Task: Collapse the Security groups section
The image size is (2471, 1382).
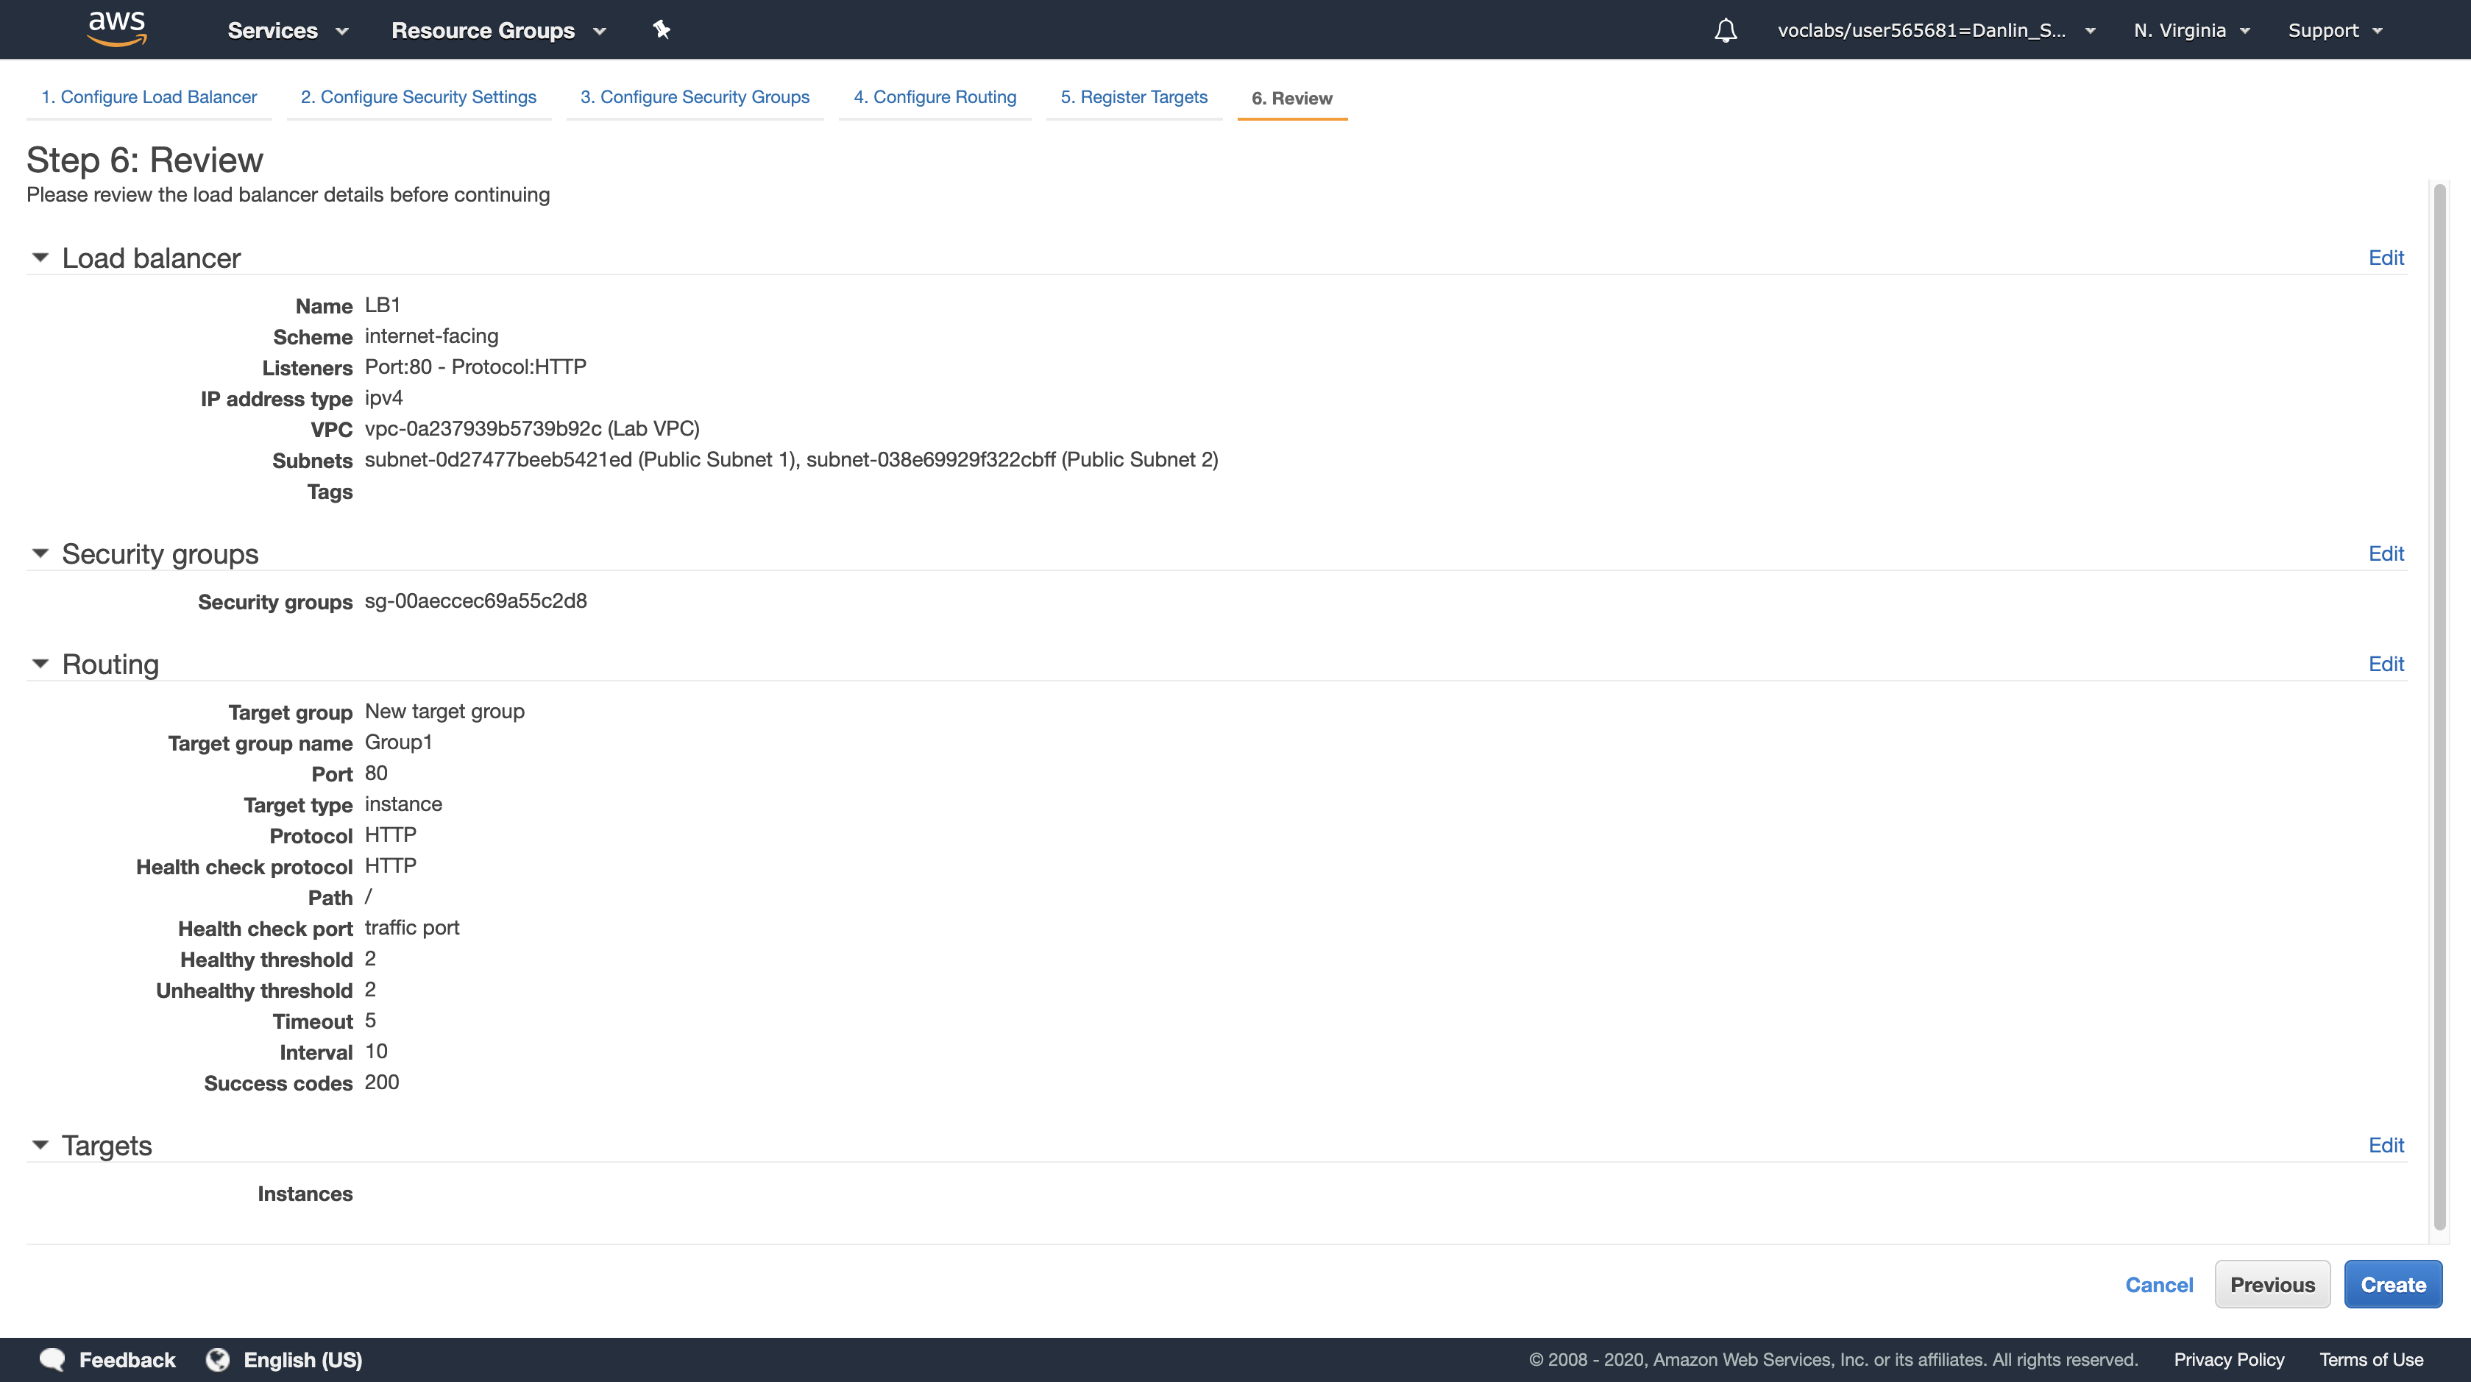Action: pos(40,553)
